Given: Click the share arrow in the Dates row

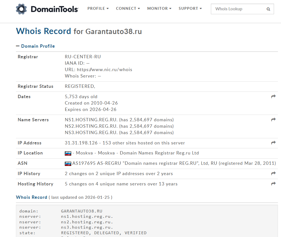Looking at the screenshot, I should pyautogui.click(x=273, y=96).
